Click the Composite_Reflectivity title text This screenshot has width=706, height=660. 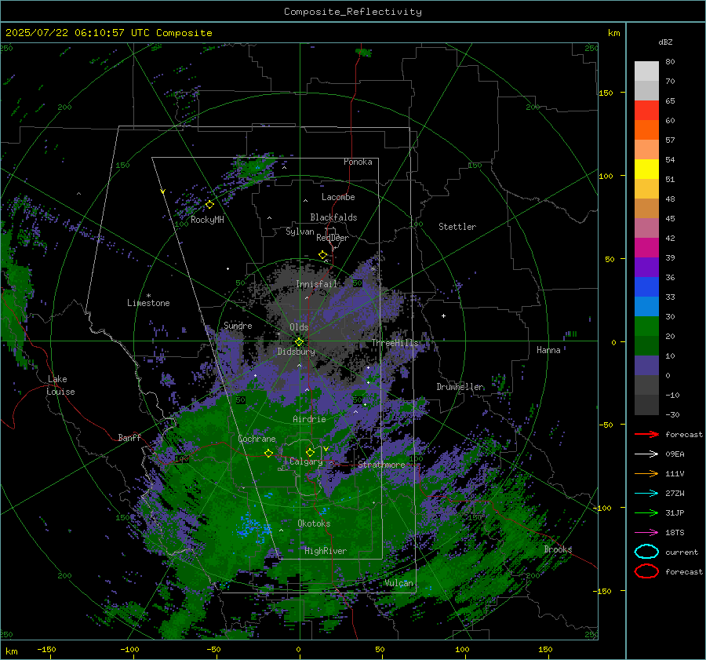(x=353, y=12)
